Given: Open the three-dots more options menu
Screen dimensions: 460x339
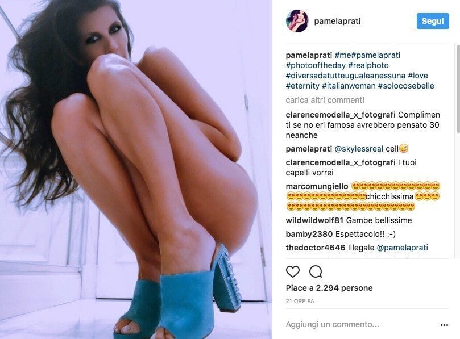Looking at the screenshot, I should coord(444,325).
